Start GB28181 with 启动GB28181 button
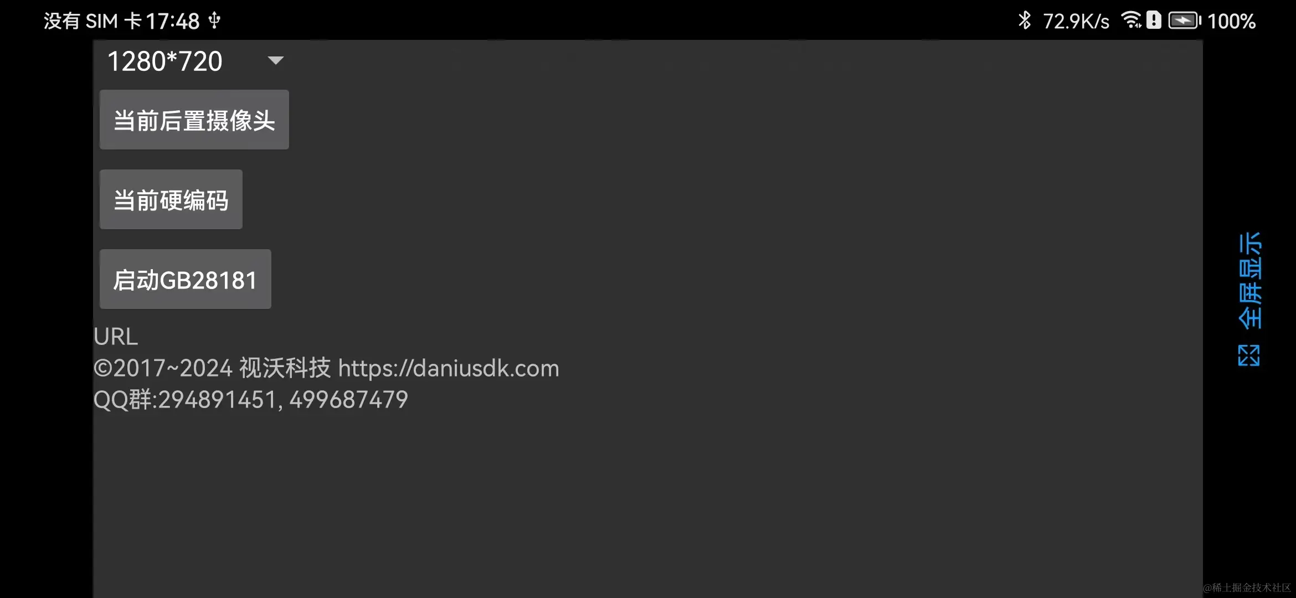Screen dimensions: 1296x598 pos(186,279)
